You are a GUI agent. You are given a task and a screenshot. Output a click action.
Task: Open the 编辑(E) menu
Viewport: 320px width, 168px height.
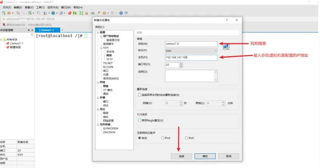point(18,7)
